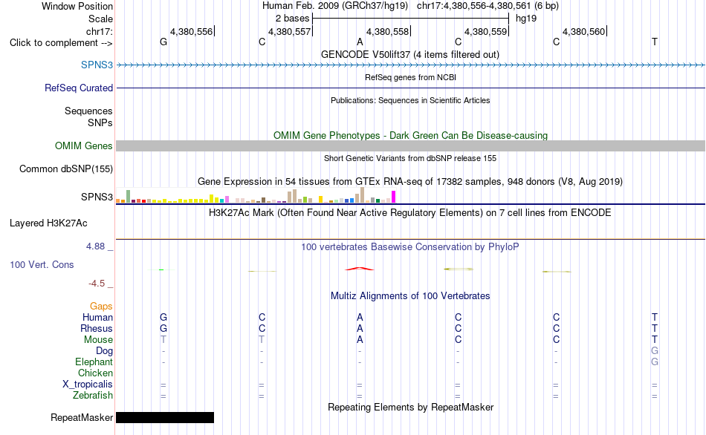The width and height of the screenshot is (706, 435).
Task: Click the Elephant species label
Action: pos(94,362)
